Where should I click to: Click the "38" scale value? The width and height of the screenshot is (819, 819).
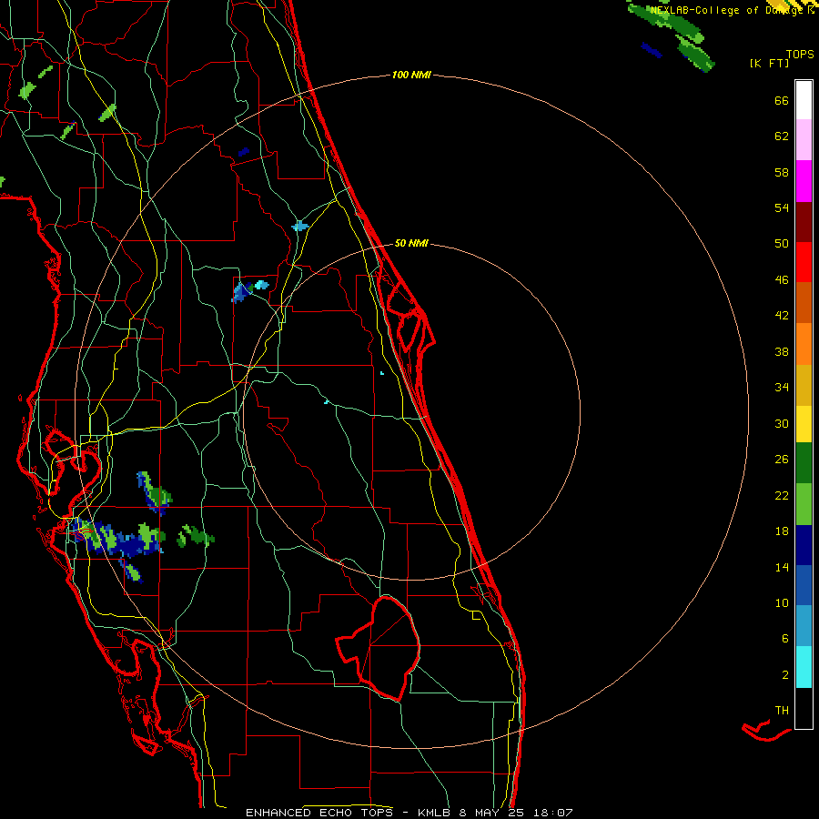tap(782, 351)
